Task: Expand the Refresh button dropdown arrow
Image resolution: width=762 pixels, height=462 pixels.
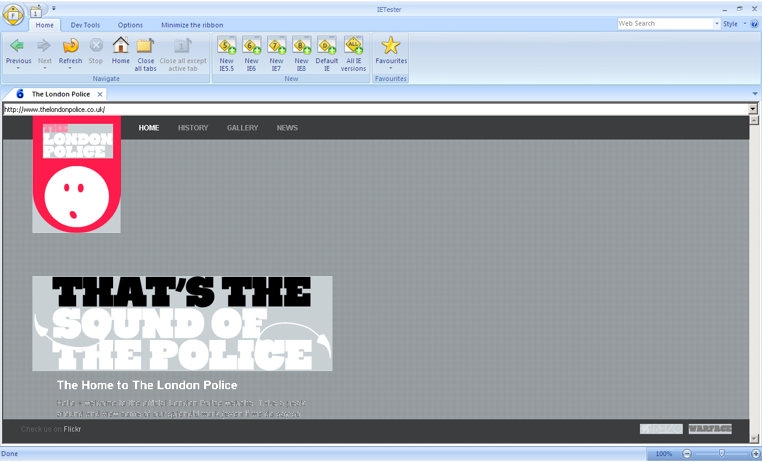Action: (70, 68)
